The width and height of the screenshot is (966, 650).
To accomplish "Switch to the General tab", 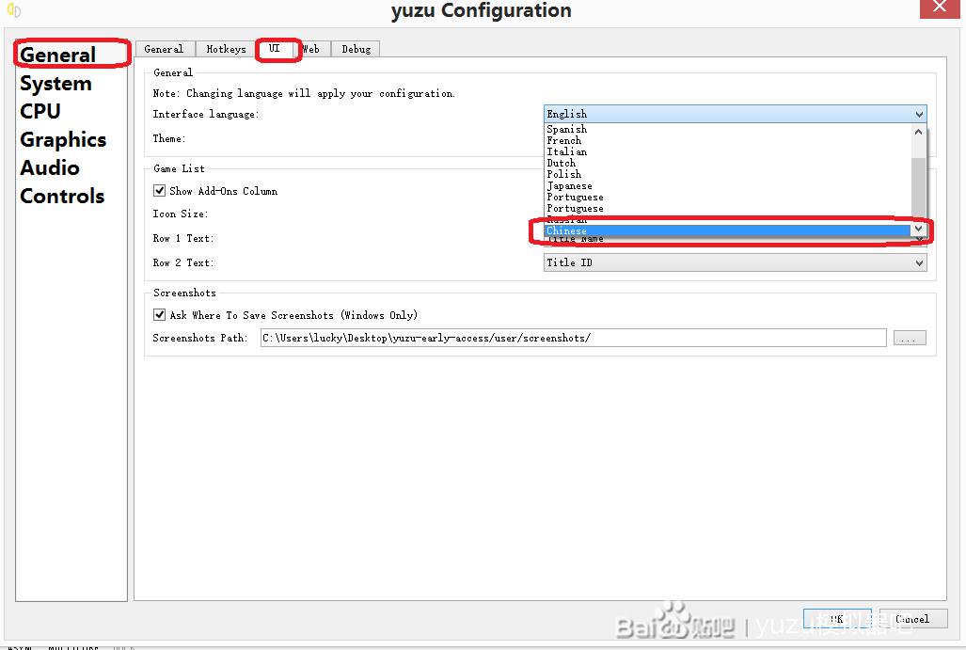I will (x=165, y=49).
